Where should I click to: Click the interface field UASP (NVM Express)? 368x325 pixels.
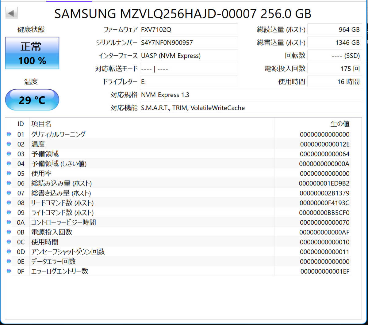(x=189, y=56)
